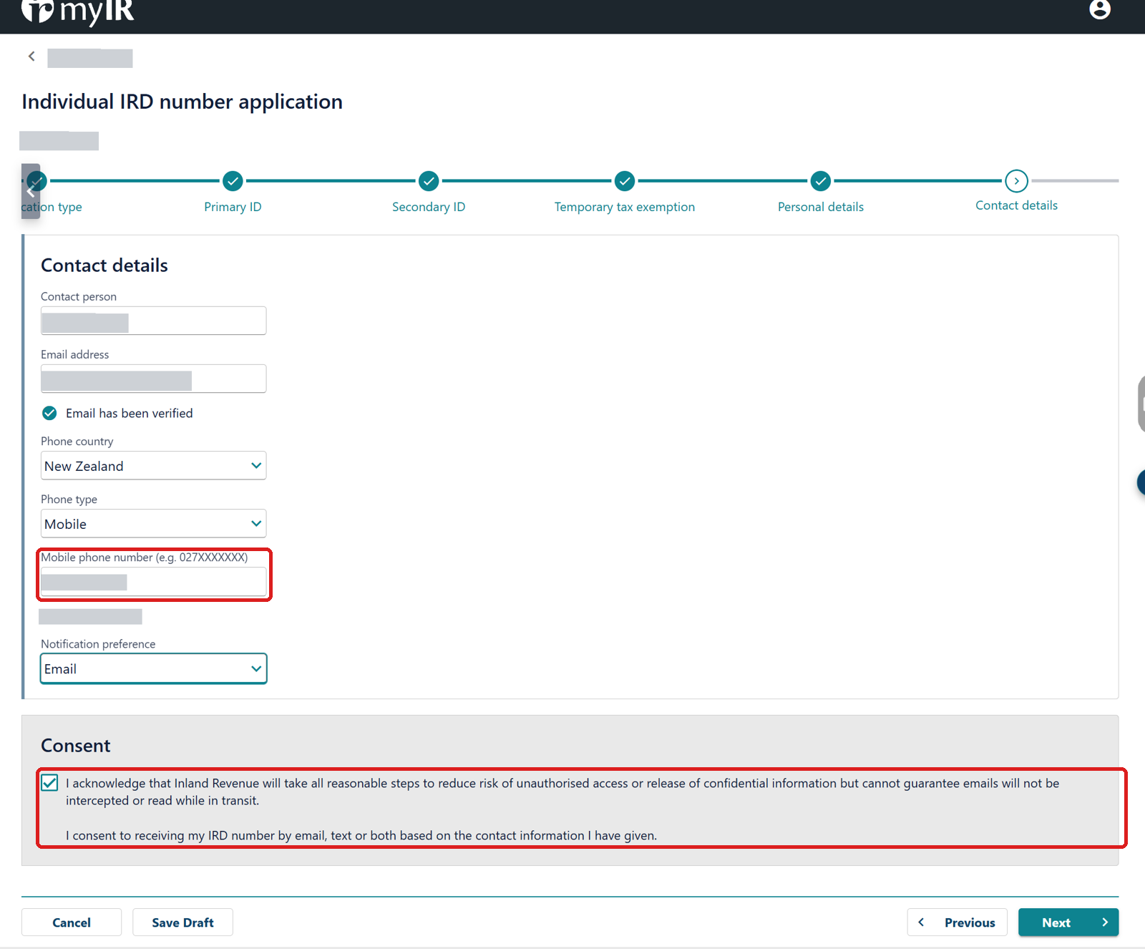The image size is (1145, 949).
Task: Open the user profile icon
Action: (1099, 9)
